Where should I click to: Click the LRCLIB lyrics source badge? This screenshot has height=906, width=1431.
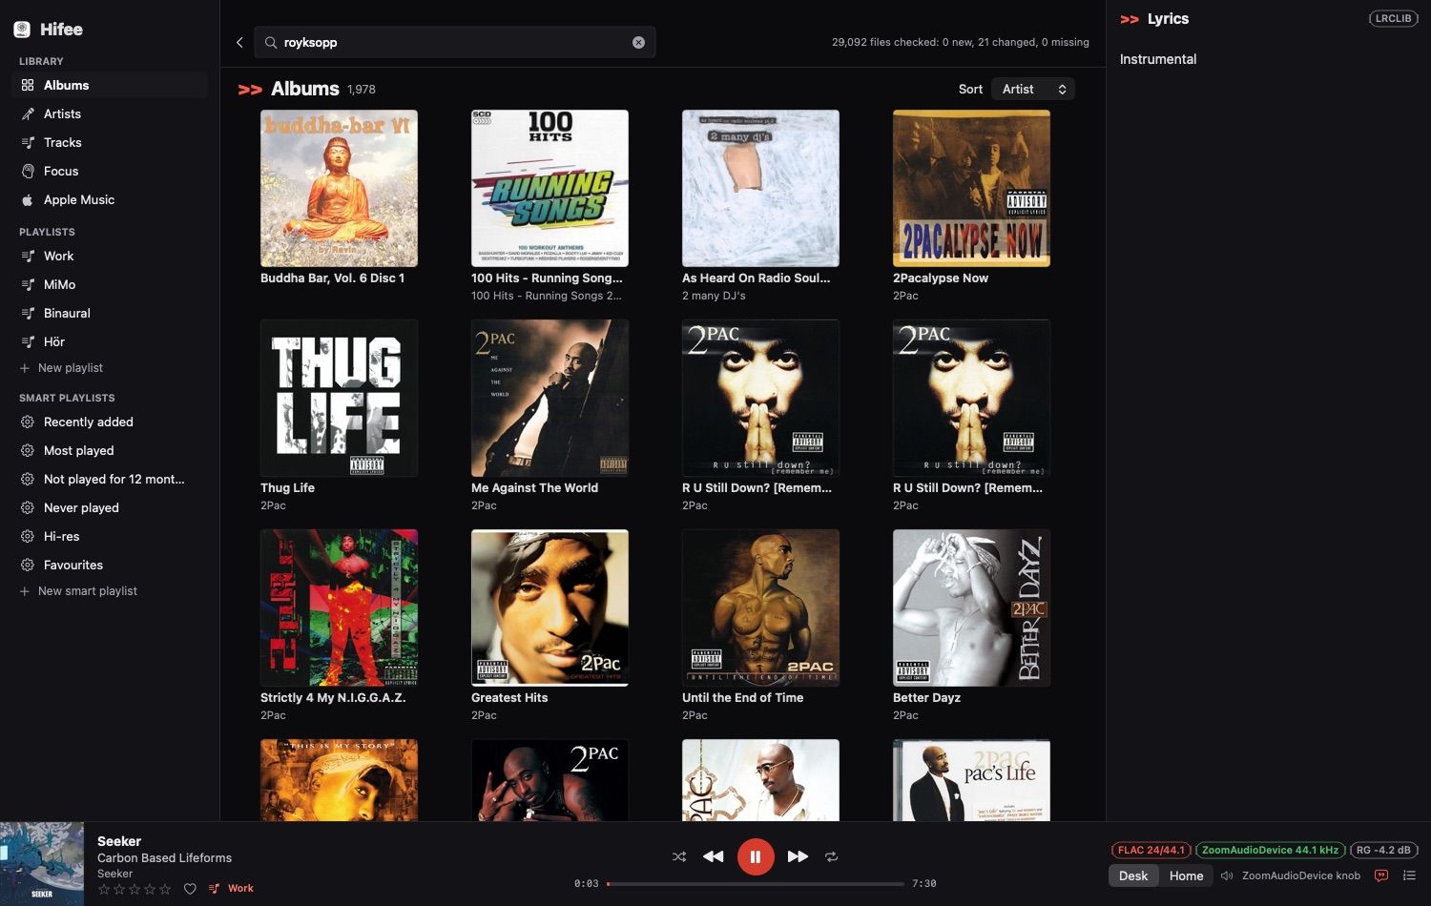tap(1394, 18)
